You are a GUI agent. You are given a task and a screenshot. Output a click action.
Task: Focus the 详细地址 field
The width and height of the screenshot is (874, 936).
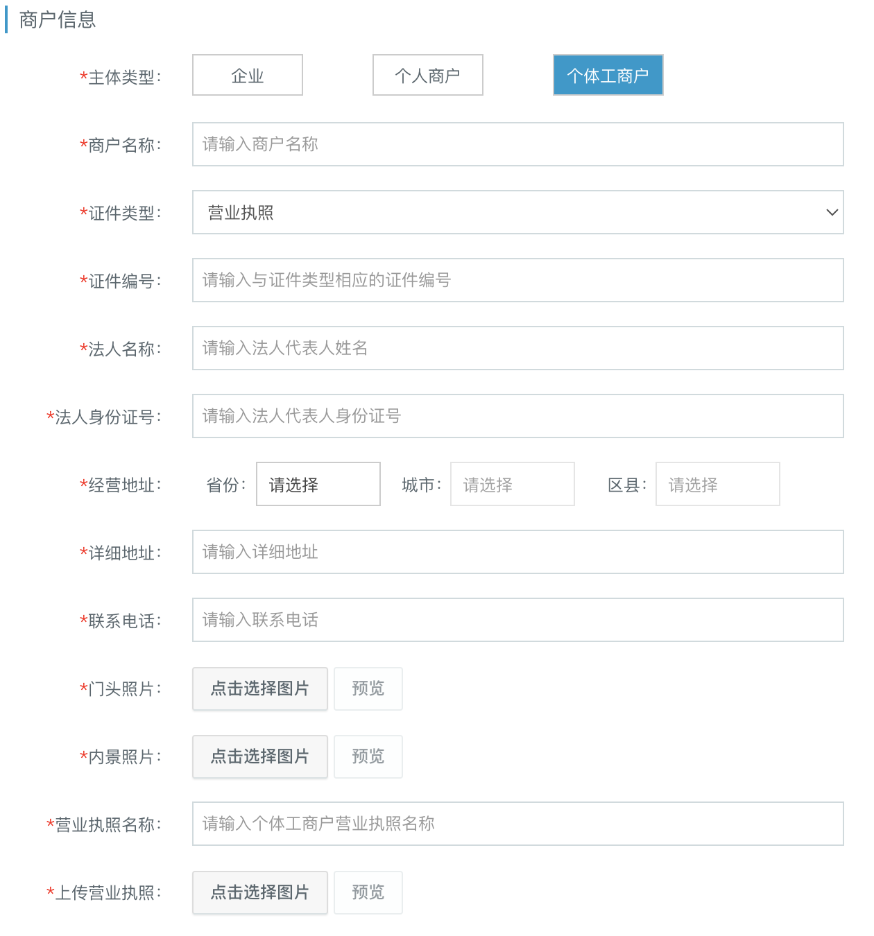pyautogui.click(x=518, y=552)
